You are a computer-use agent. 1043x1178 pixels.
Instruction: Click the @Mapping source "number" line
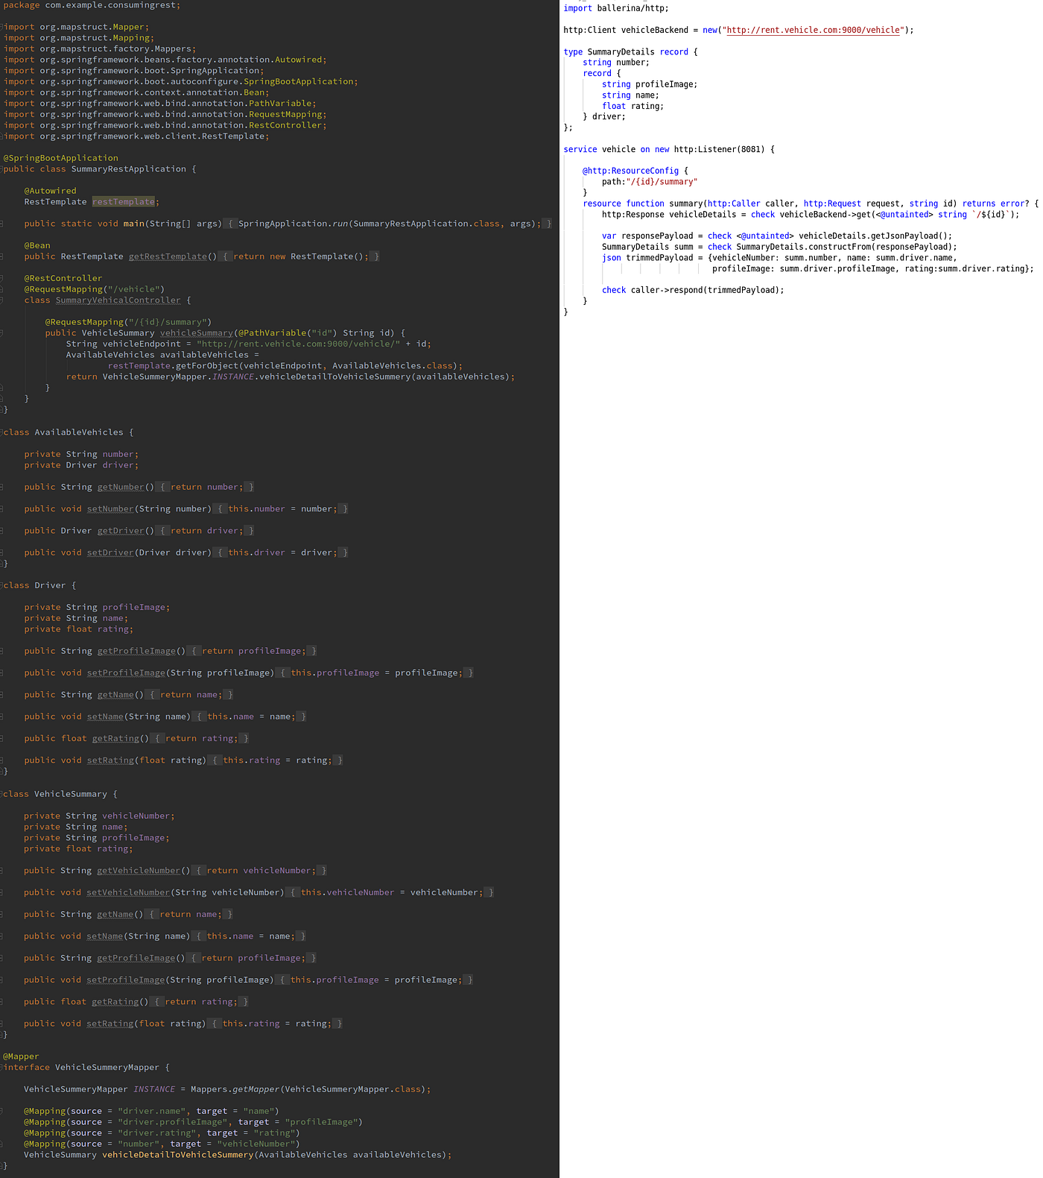162,1144
